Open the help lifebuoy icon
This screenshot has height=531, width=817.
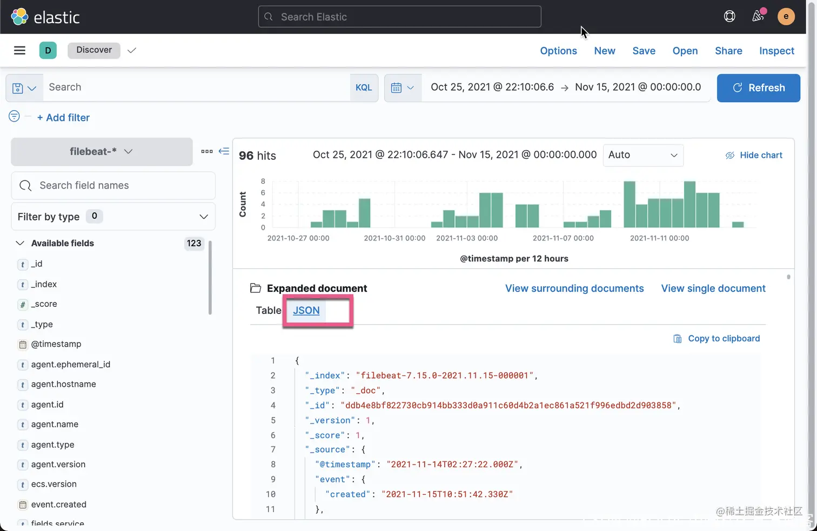729,16
